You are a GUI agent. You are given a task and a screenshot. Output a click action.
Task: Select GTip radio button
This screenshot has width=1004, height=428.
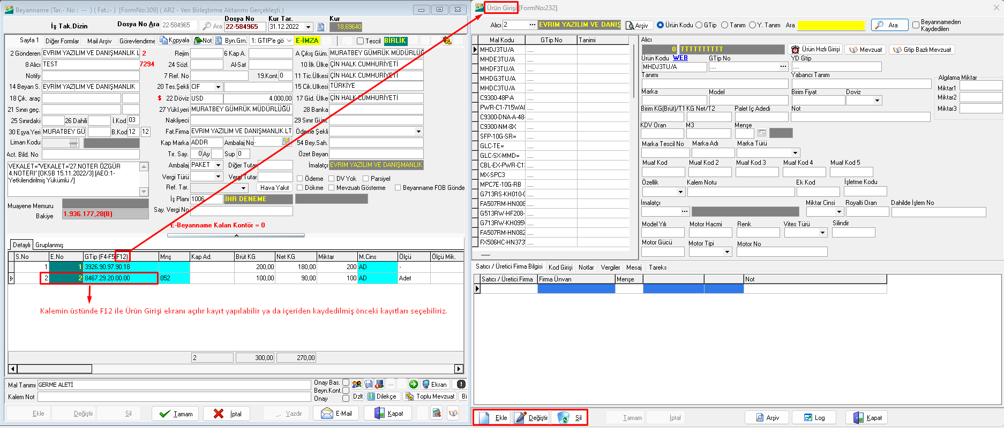[699, 25]
